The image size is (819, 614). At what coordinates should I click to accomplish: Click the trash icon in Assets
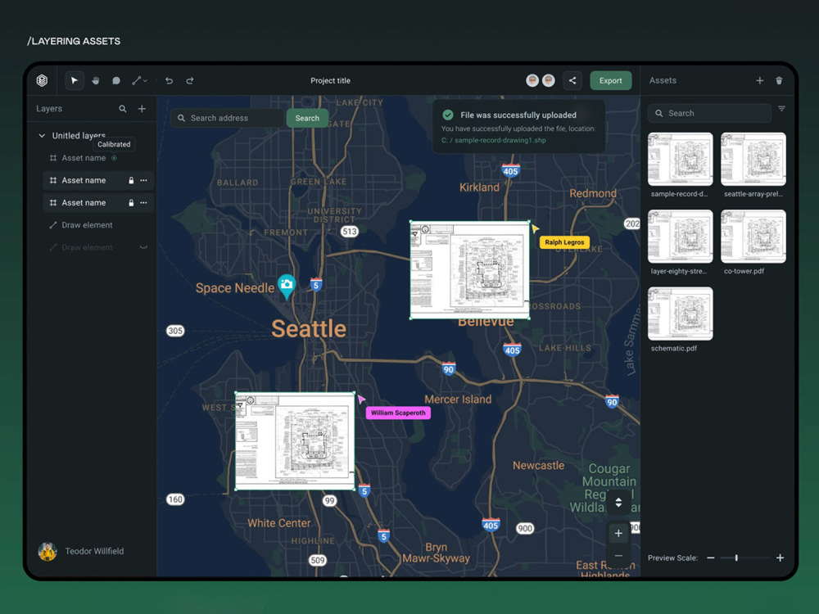click(779, 80)
